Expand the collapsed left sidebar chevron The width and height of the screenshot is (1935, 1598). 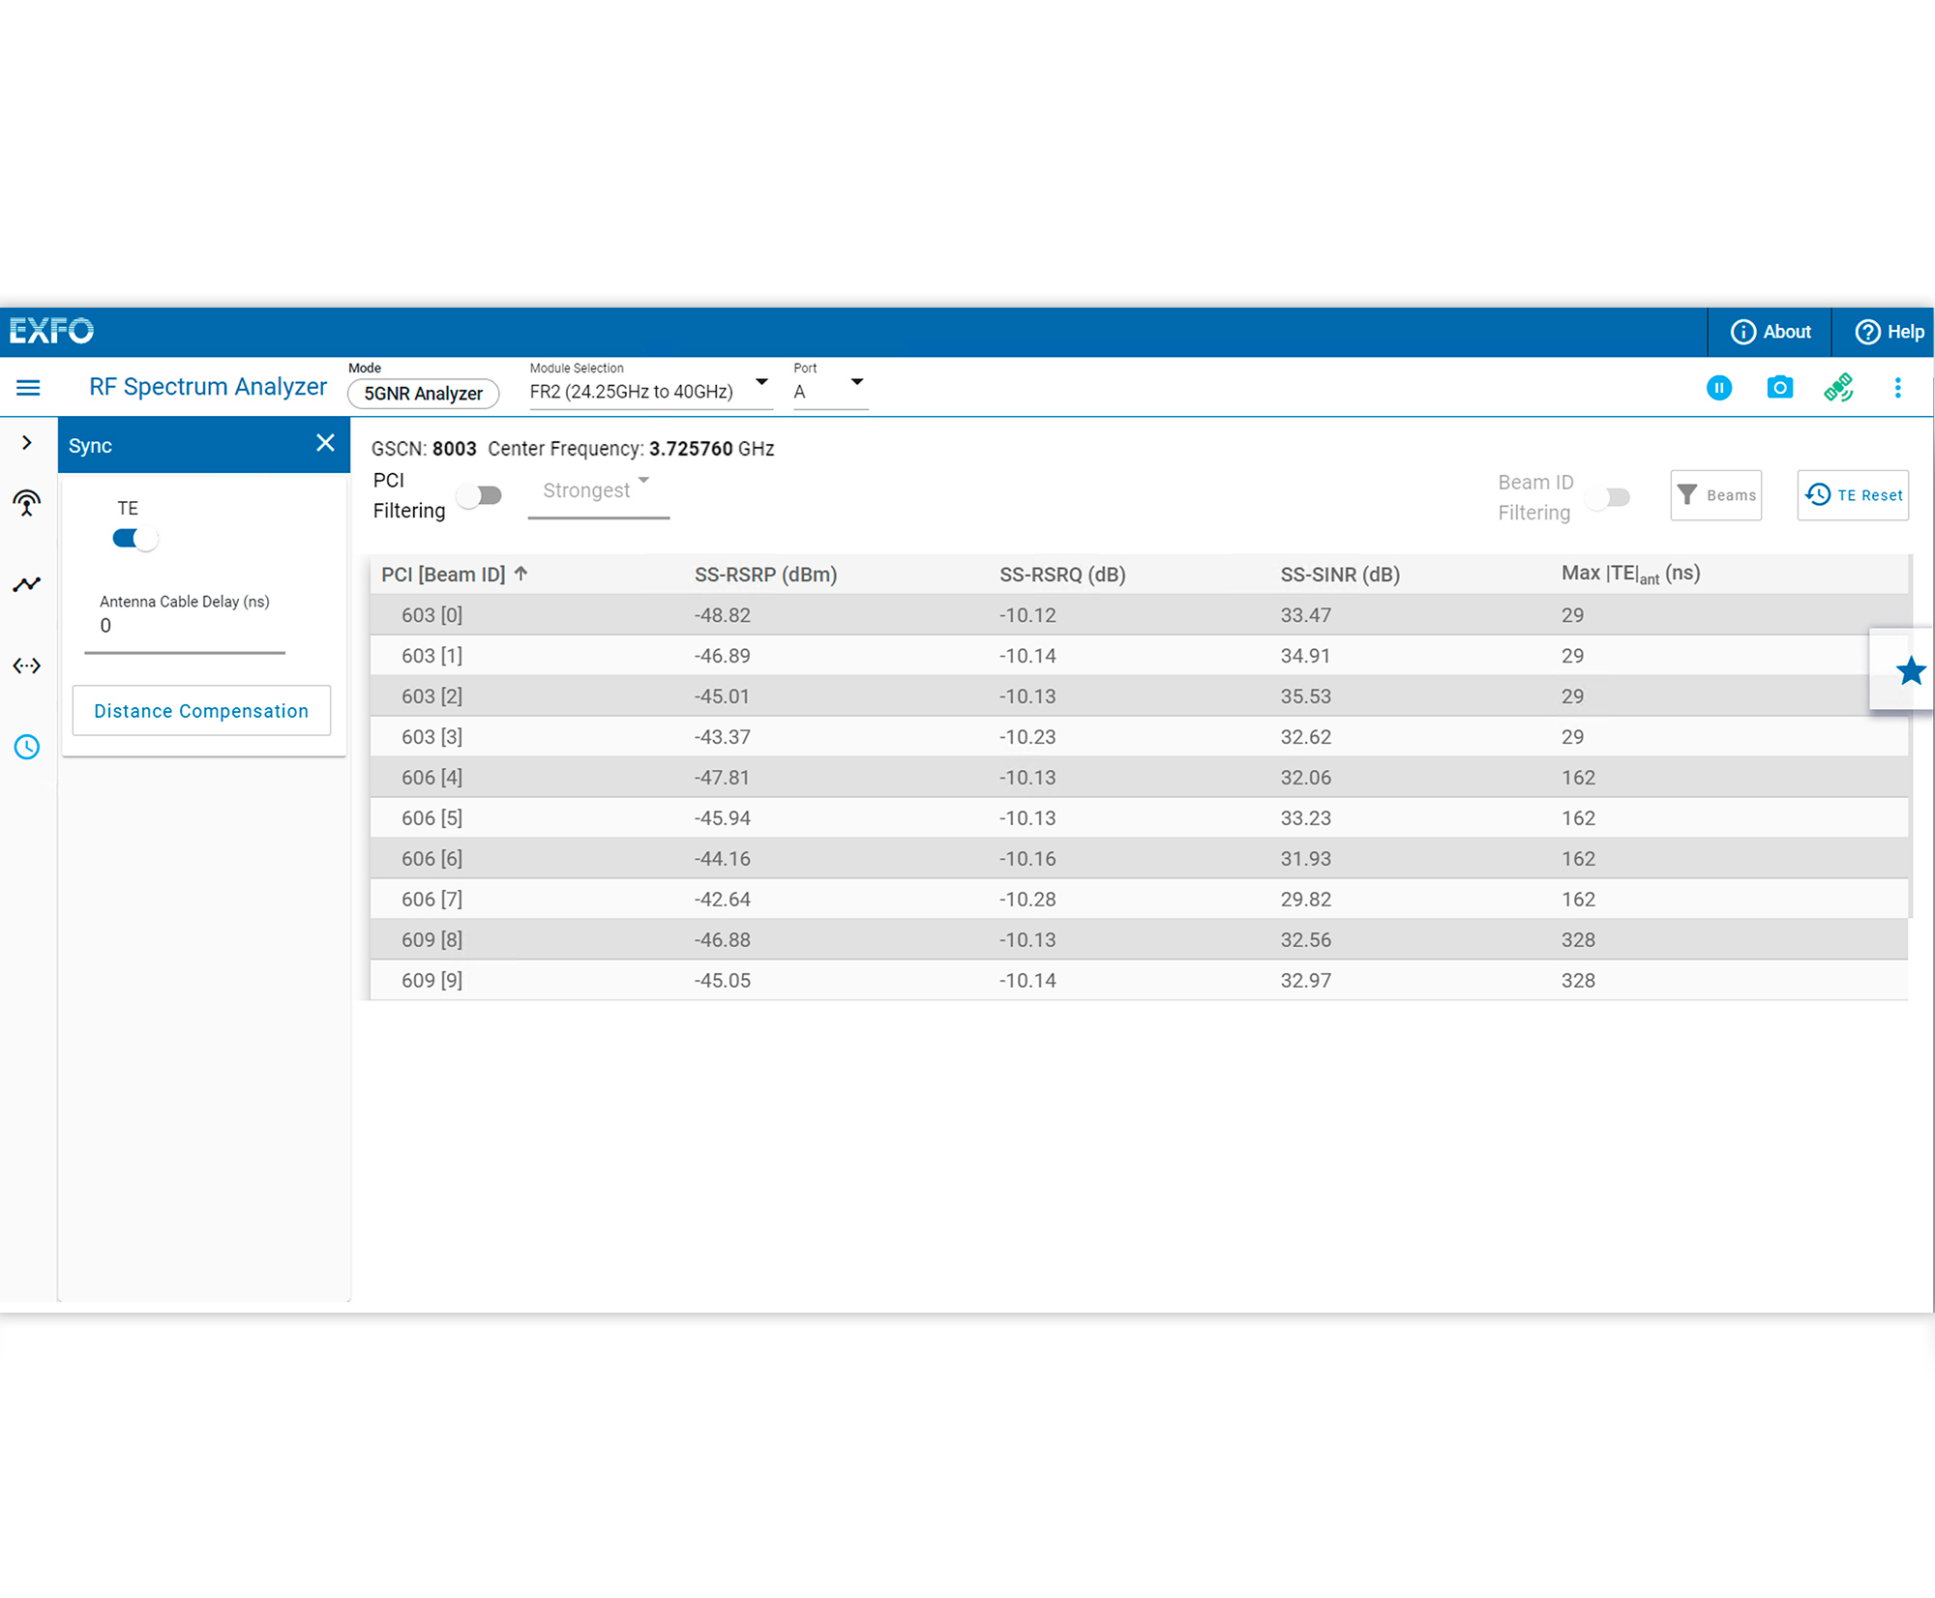coord(27,443)
